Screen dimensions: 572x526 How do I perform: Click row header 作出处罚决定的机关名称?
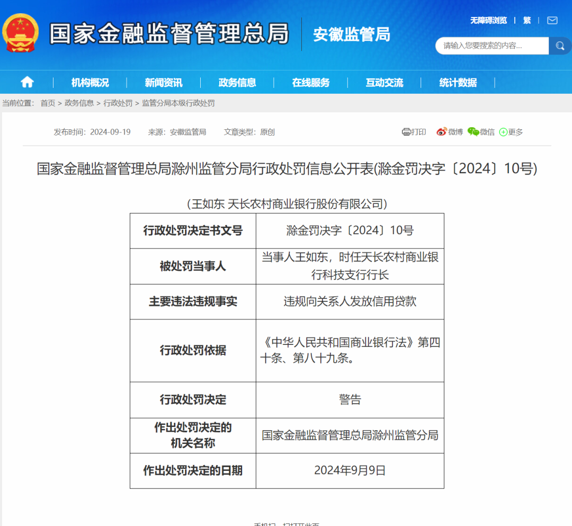pos(193,435)
